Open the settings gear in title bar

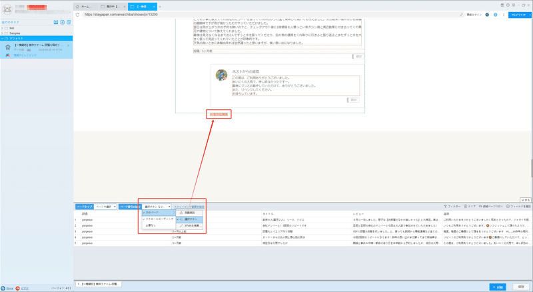(513, 5)
